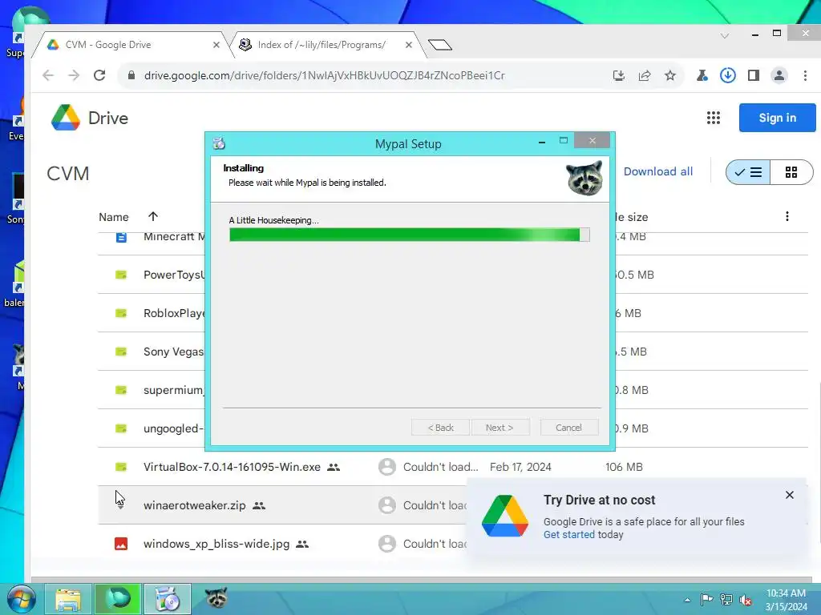821x615 pixels.
Task: Sort files by Name column
Action: pyautogui.click(x=114, y=217)
